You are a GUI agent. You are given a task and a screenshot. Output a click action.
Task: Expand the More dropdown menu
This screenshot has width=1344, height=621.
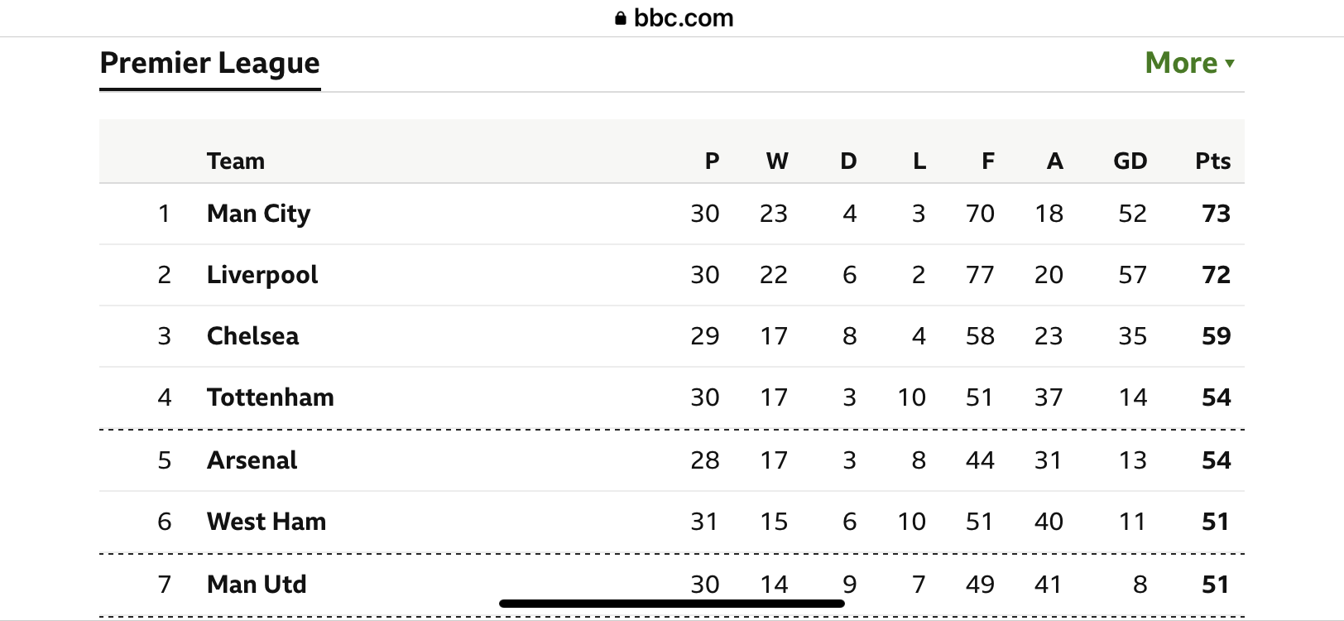click(x=1189, y=63)
